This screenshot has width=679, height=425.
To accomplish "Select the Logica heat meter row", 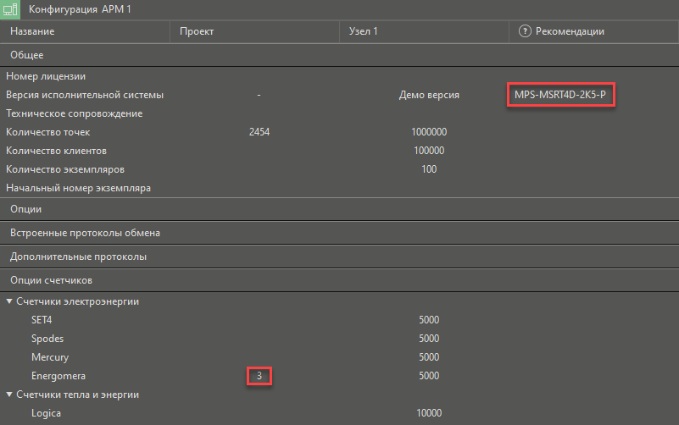I will tap(46, 413).
